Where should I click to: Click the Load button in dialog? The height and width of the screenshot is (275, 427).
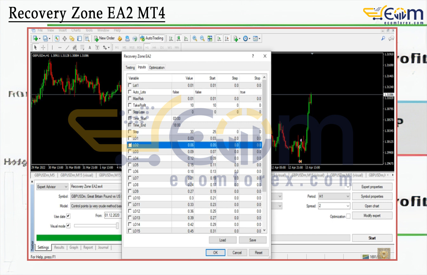click(222, 240)
